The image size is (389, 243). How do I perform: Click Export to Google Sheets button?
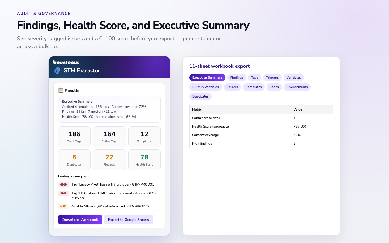pos(129,220)
